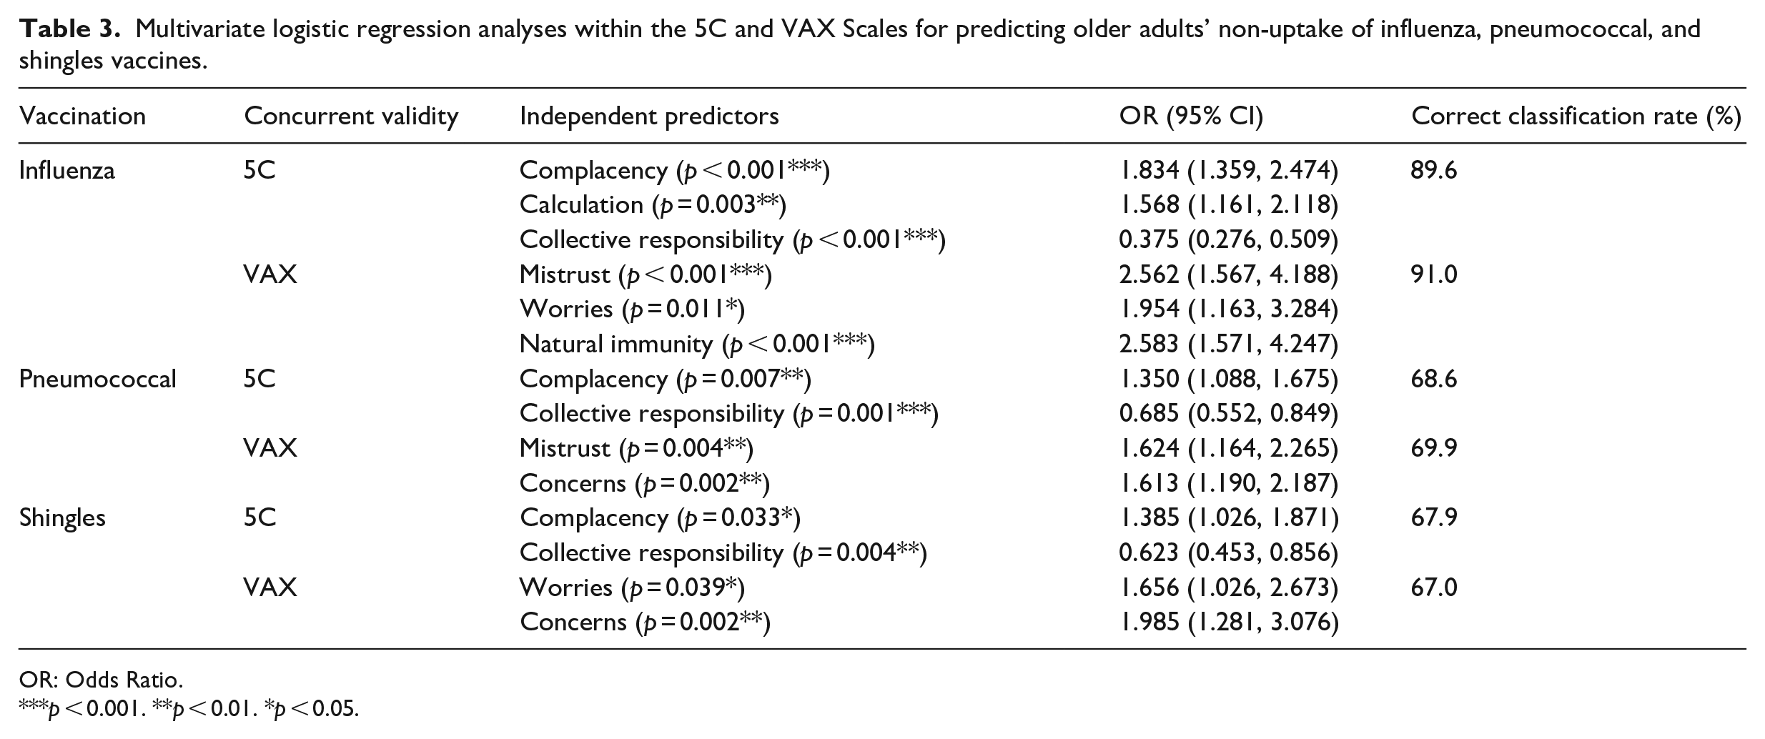The width and height of the screenshot is (1765, 739).
Task: Click the Natural immunity predictor cell
Action: click(x=697, y=344)
